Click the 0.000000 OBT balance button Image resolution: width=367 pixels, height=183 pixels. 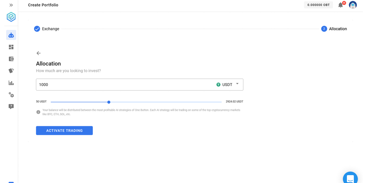pyautogui.click(x=318, y=5)
